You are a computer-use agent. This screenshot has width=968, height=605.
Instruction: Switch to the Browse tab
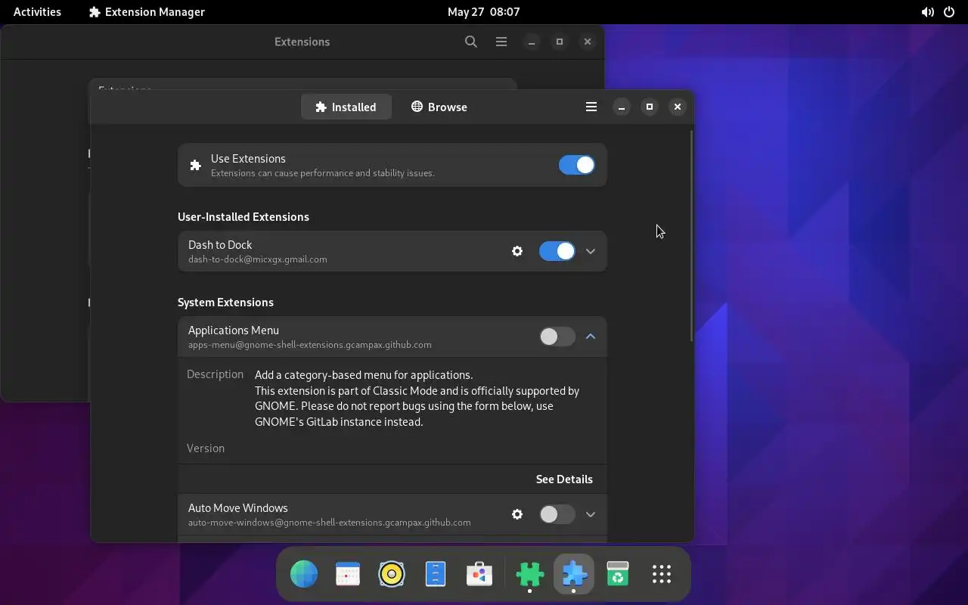click(439, 107)
